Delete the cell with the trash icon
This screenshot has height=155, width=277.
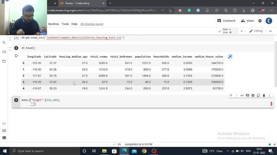264,96
